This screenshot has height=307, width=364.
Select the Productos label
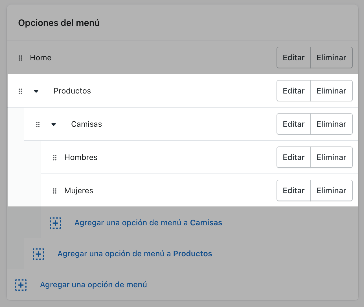tap(72, 91)
